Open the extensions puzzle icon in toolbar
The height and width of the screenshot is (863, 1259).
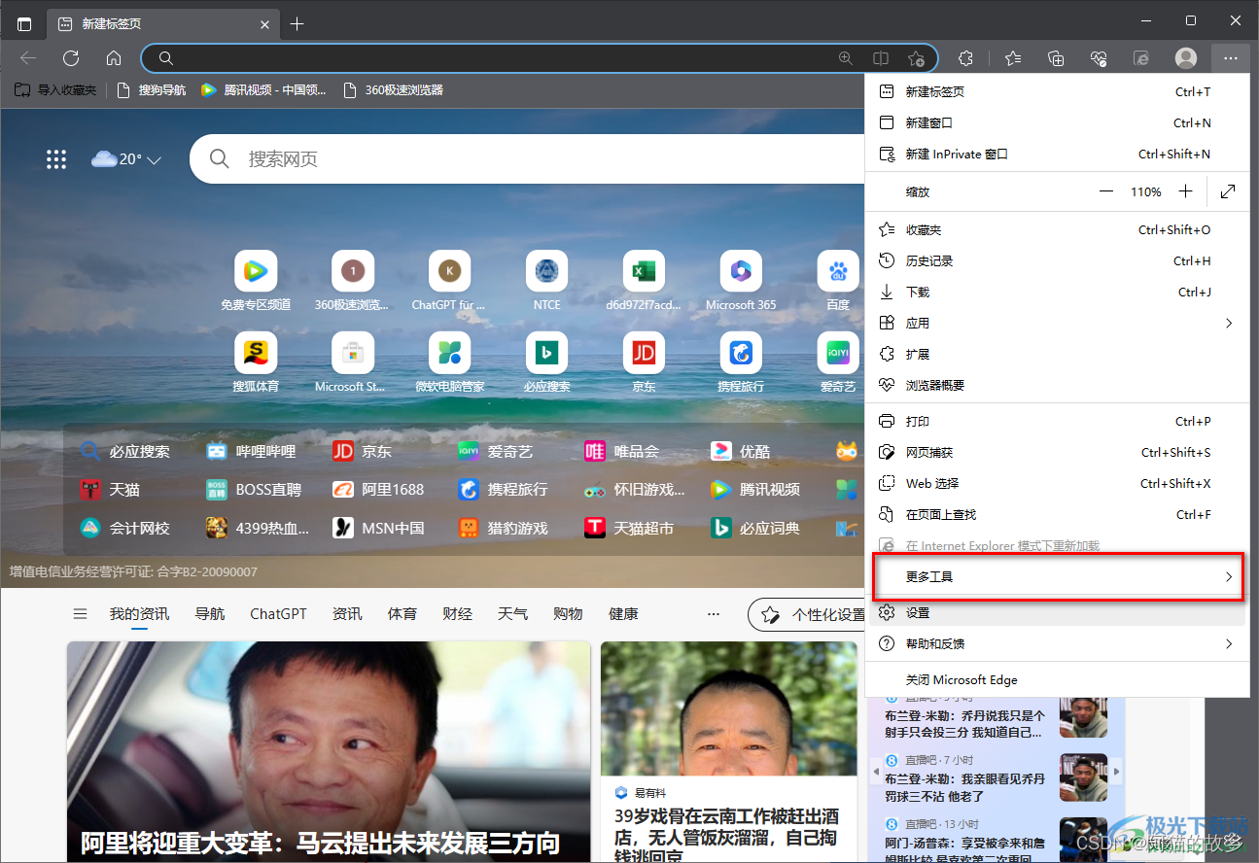point(965,58)
